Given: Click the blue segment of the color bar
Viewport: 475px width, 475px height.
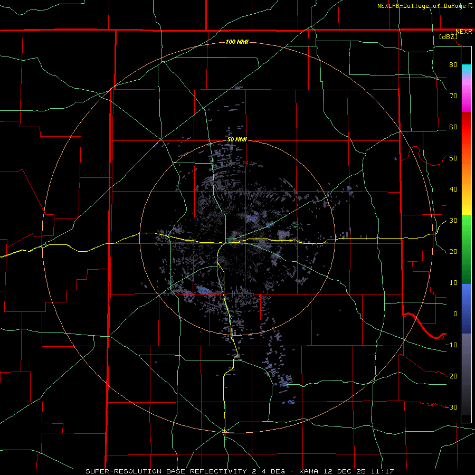Looking at the screenshot, I should pos(466,308).
